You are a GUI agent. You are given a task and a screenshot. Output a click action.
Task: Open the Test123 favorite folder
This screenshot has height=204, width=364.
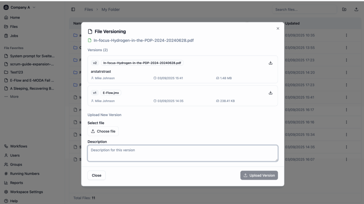click(16, 72)
